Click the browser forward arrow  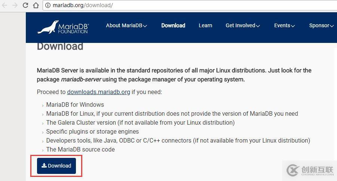pyautogui.click(x=15, y=5)
